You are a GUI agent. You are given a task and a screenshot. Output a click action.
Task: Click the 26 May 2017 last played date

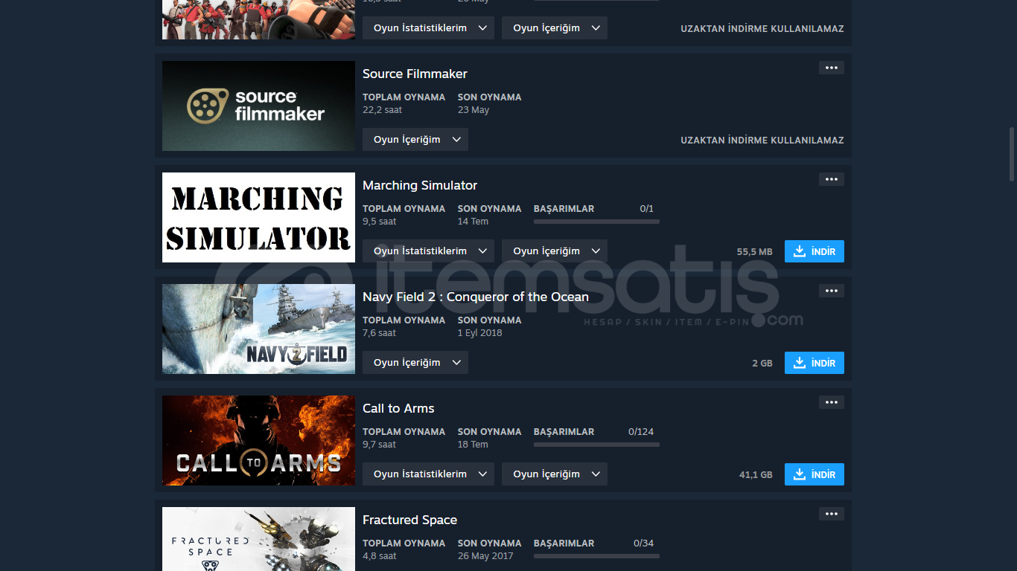pos(485,556)
